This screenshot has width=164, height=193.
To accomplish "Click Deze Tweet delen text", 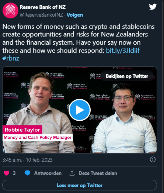I will pyautogui.click(x=98, y=173).
